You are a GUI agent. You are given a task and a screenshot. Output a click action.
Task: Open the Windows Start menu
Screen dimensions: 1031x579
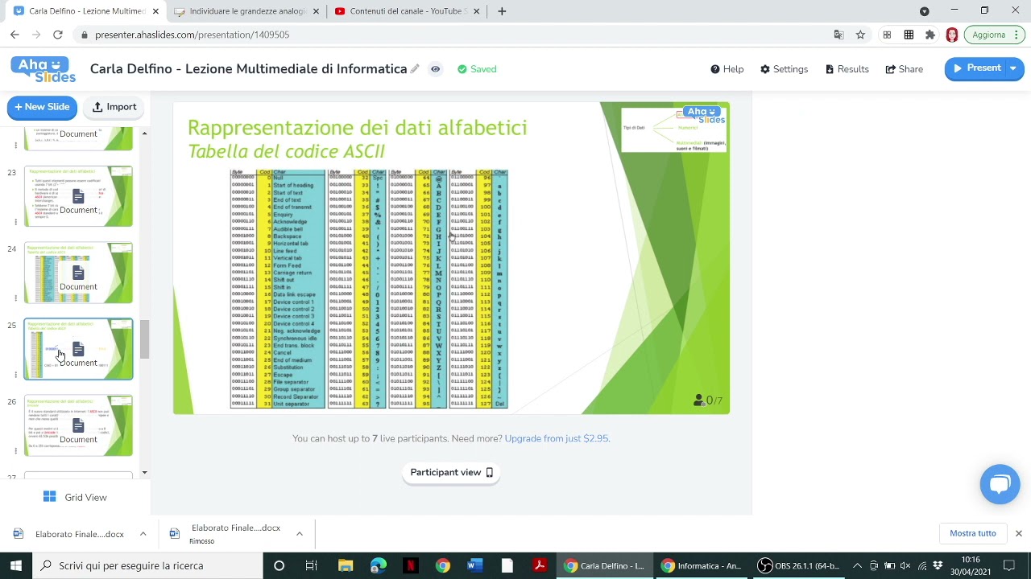[16, 565]
